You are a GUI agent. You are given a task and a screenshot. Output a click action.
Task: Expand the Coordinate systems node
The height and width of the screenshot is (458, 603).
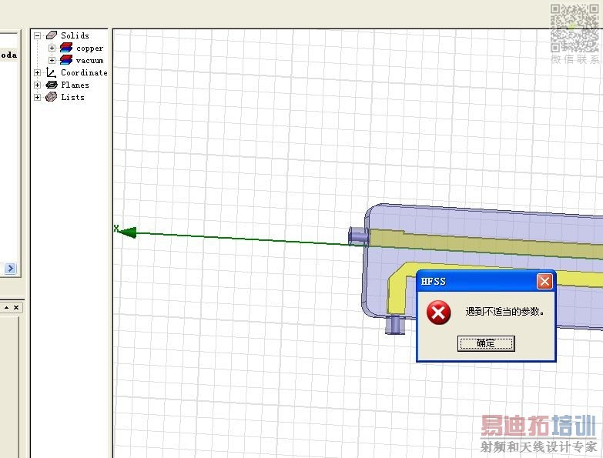click(37, 72)
